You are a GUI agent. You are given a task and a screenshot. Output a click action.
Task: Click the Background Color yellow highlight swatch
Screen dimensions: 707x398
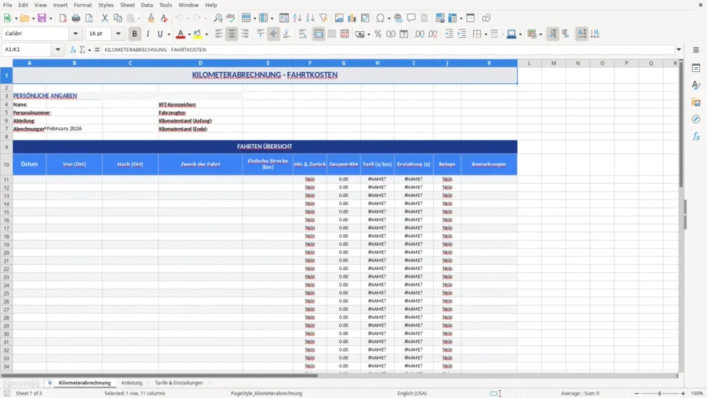click(x=197, y=34)
